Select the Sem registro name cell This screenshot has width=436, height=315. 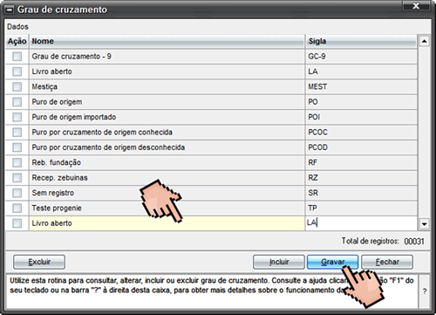167,193
